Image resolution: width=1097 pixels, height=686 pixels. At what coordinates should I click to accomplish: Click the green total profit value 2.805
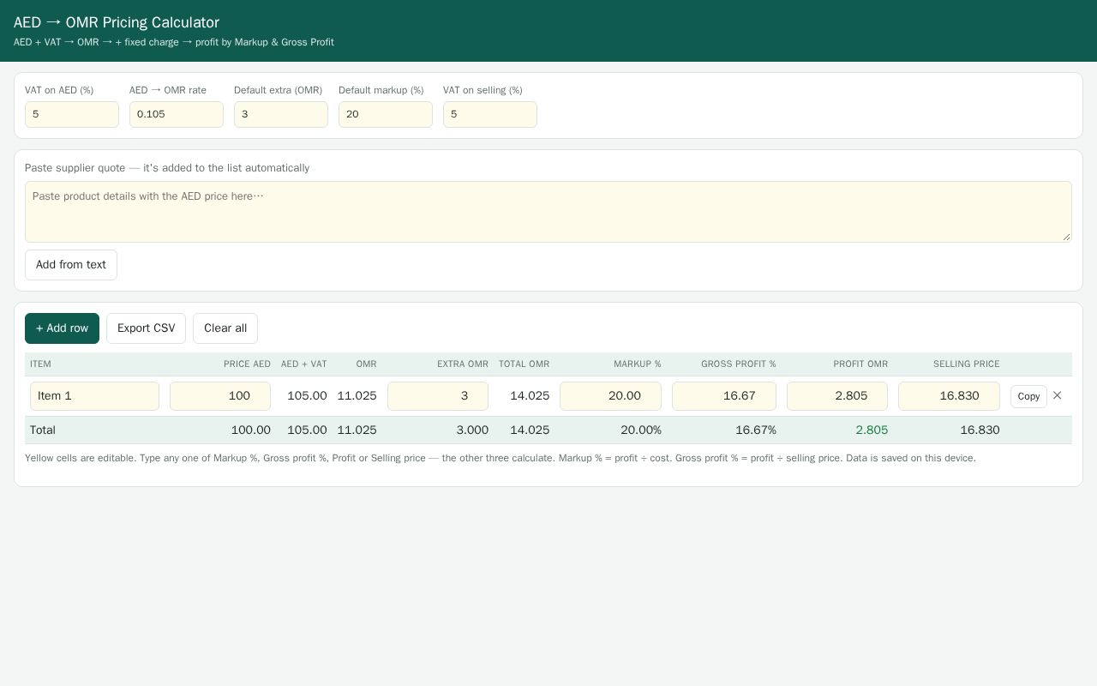(872, 430)
